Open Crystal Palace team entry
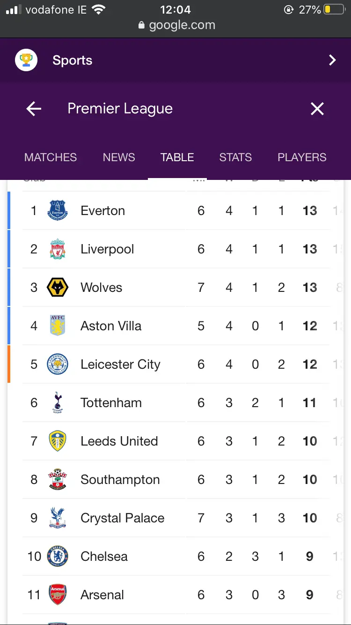 click(x=122, y=518)
